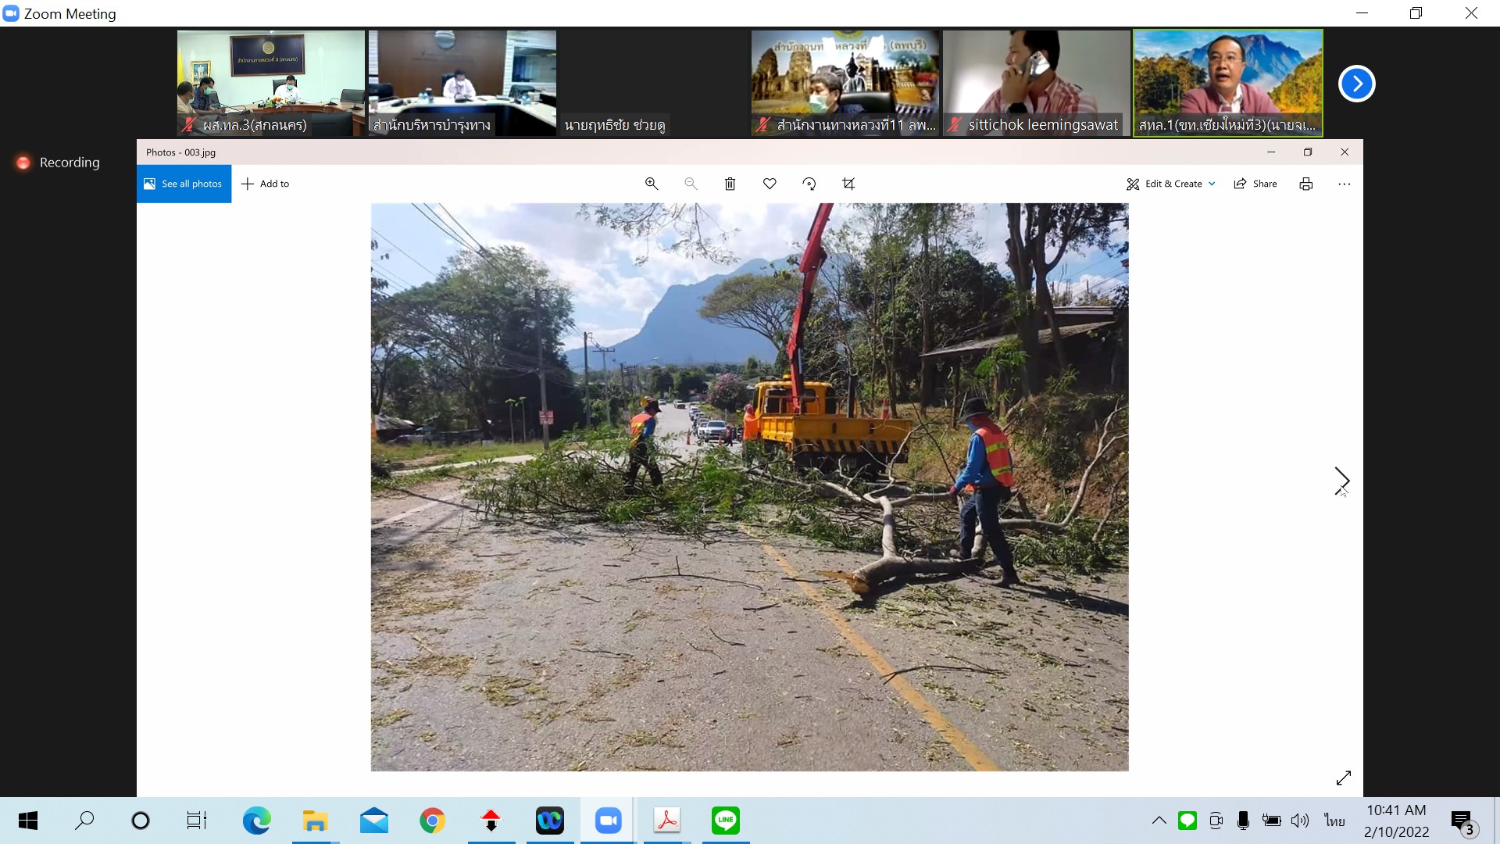Show more participants with blue arrow
Image resolution: width=1500 pixels, height=844 pixels.
pyautogui.click(x=1356, y=84)
